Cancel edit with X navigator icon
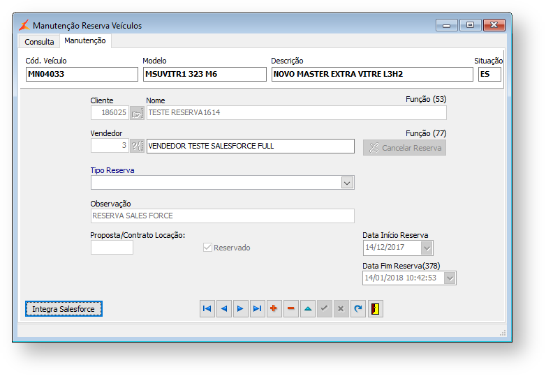The image size is (546, 376). point(341,308)
